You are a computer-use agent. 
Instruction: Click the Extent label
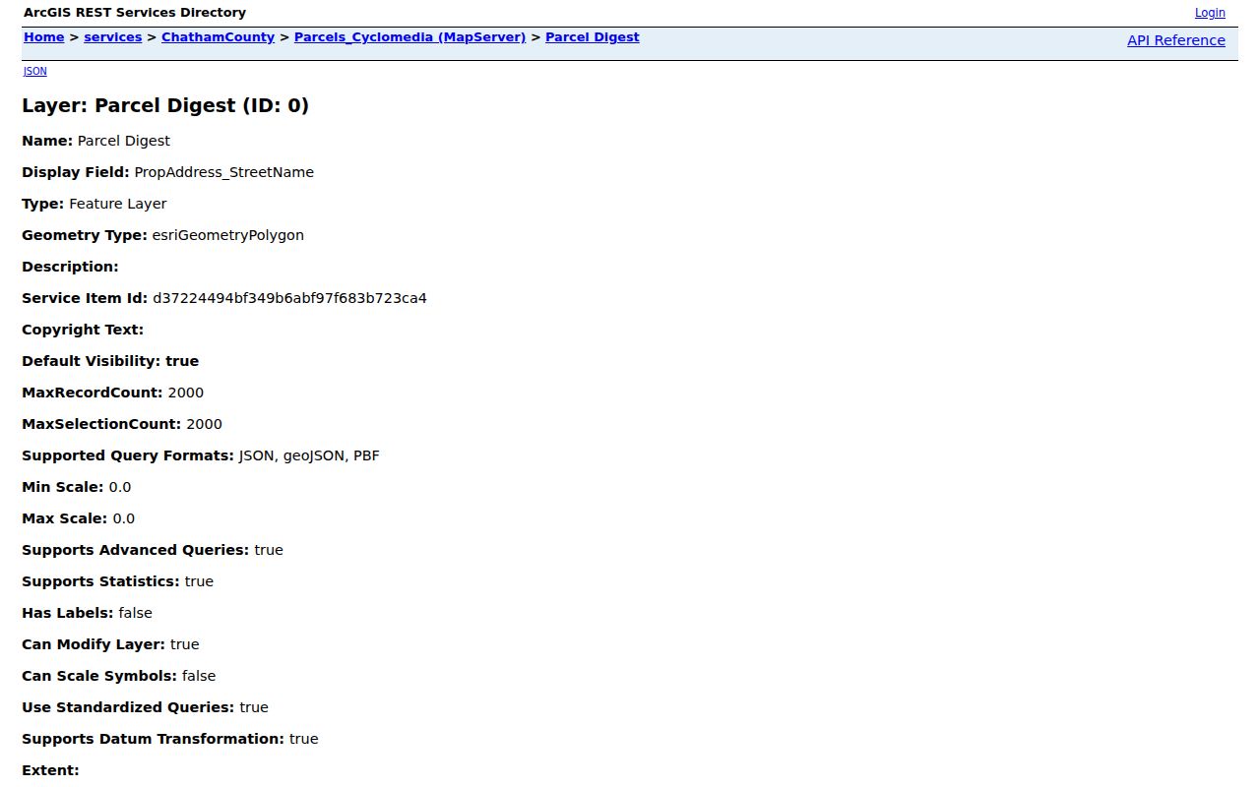[x=50, y=770]
